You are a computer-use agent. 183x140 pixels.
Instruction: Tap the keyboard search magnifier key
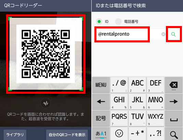tap(174, 134)
